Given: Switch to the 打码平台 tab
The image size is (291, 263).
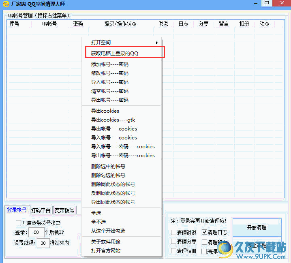Looking at the screenshot, I should click(x=41, y=210).
